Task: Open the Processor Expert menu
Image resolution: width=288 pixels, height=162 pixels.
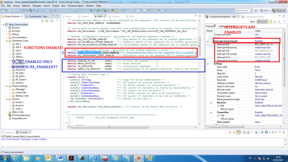Action: click(76, 6)
